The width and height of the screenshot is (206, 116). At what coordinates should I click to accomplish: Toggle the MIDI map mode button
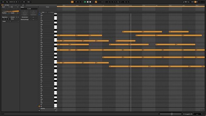click(192, 2)
